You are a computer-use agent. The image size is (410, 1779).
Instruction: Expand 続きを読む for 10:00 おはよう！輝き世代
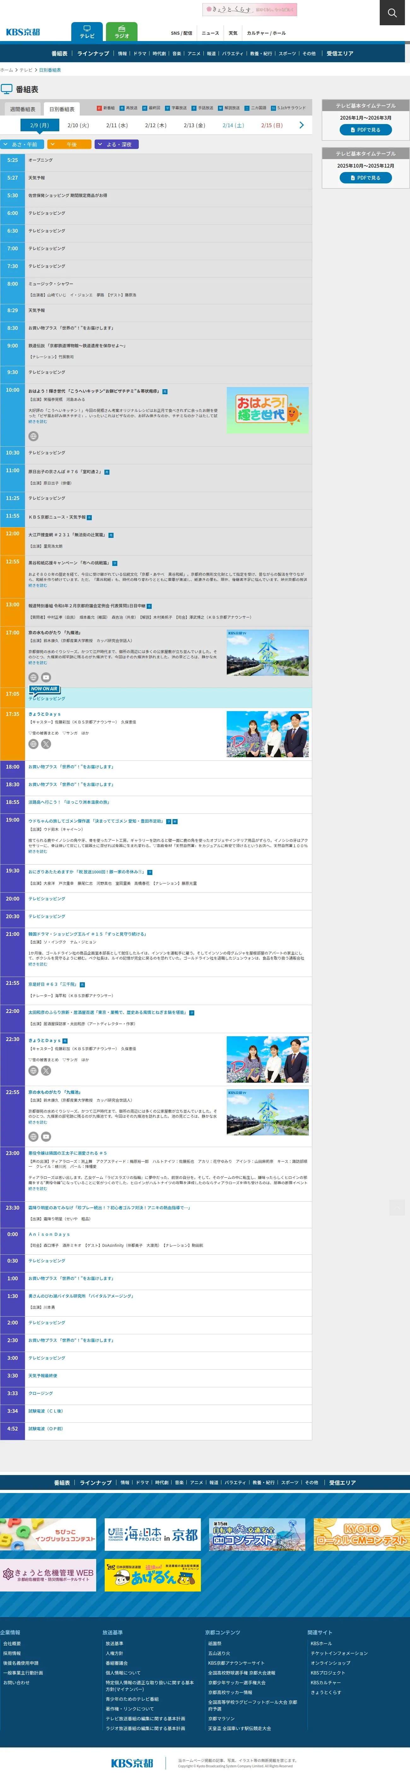click(37, 421)
